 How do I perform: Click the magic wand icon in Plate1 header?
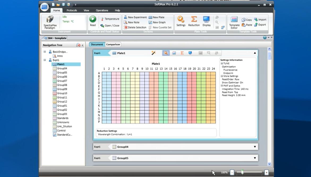tap(154, 53)
